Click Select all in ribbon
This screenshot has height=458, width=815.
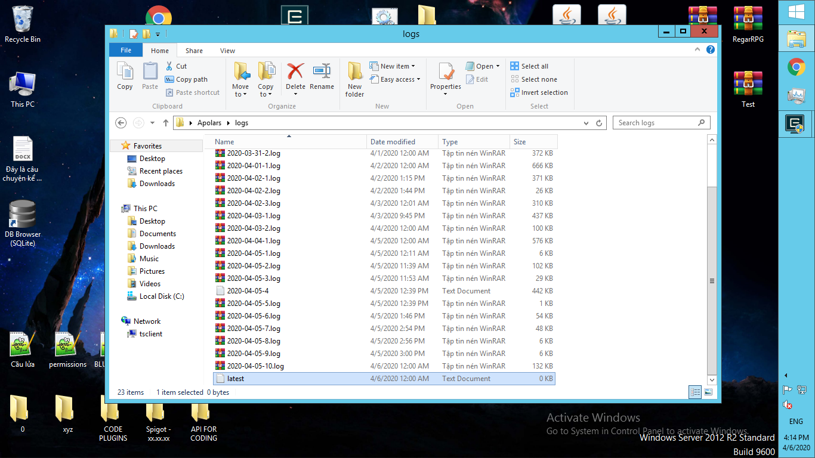point(529,66)
